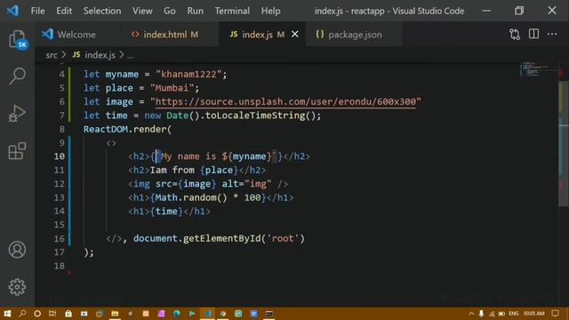
Task: Click Math.random() on line 13
Action: 191,197
